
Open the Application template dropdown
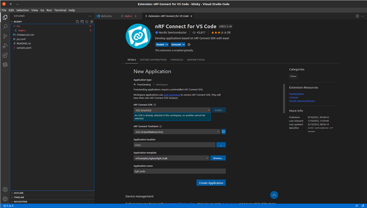(x=171, y=158)
